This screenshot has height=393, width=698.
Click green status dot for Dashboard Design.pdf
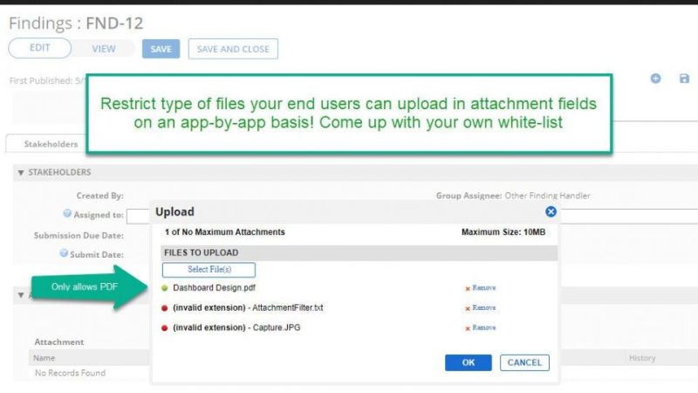[x=165, y=288]
